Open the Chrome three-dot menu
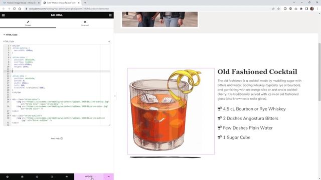321x180 pixels. point(317,9)
